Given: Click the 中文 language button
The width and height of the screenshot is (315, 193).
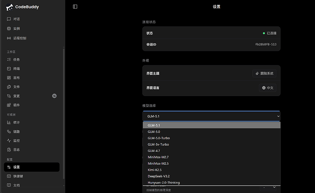Looking at the screenshot, I should tap(268, 88).
